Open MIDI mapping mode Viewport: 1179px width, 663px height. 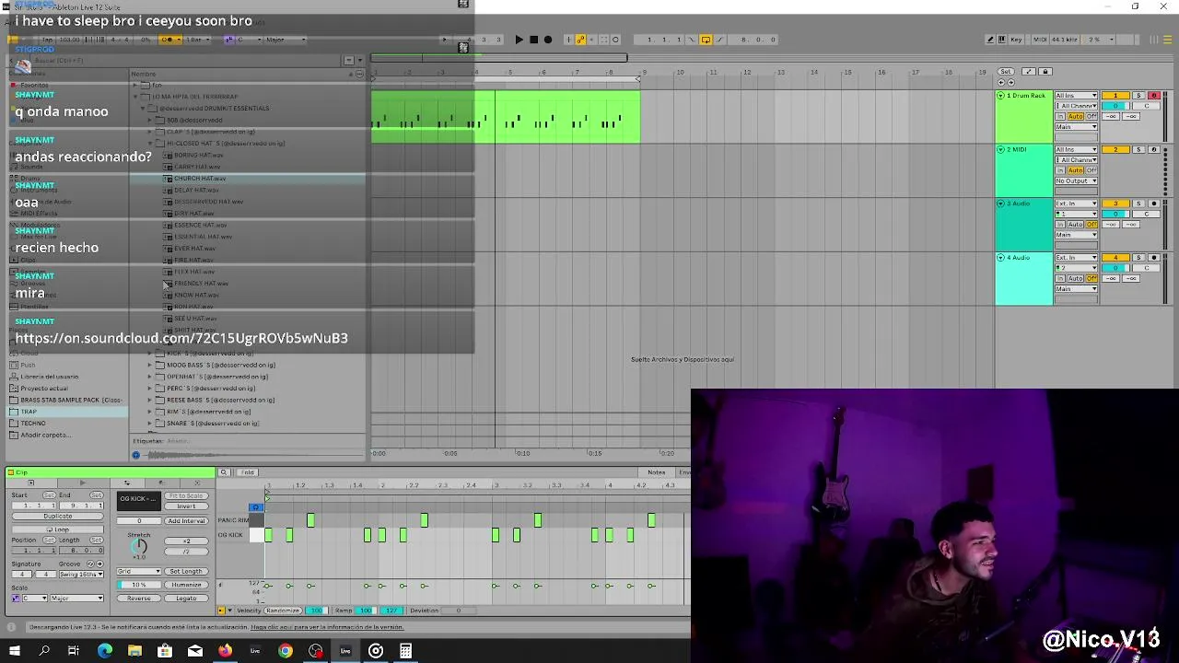1040,40
